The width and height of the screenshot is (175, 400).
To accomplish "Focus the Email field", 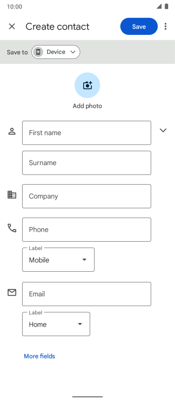I will [86, 294].
